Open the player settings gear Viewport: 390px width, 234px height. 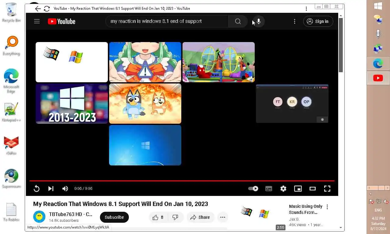283,189
